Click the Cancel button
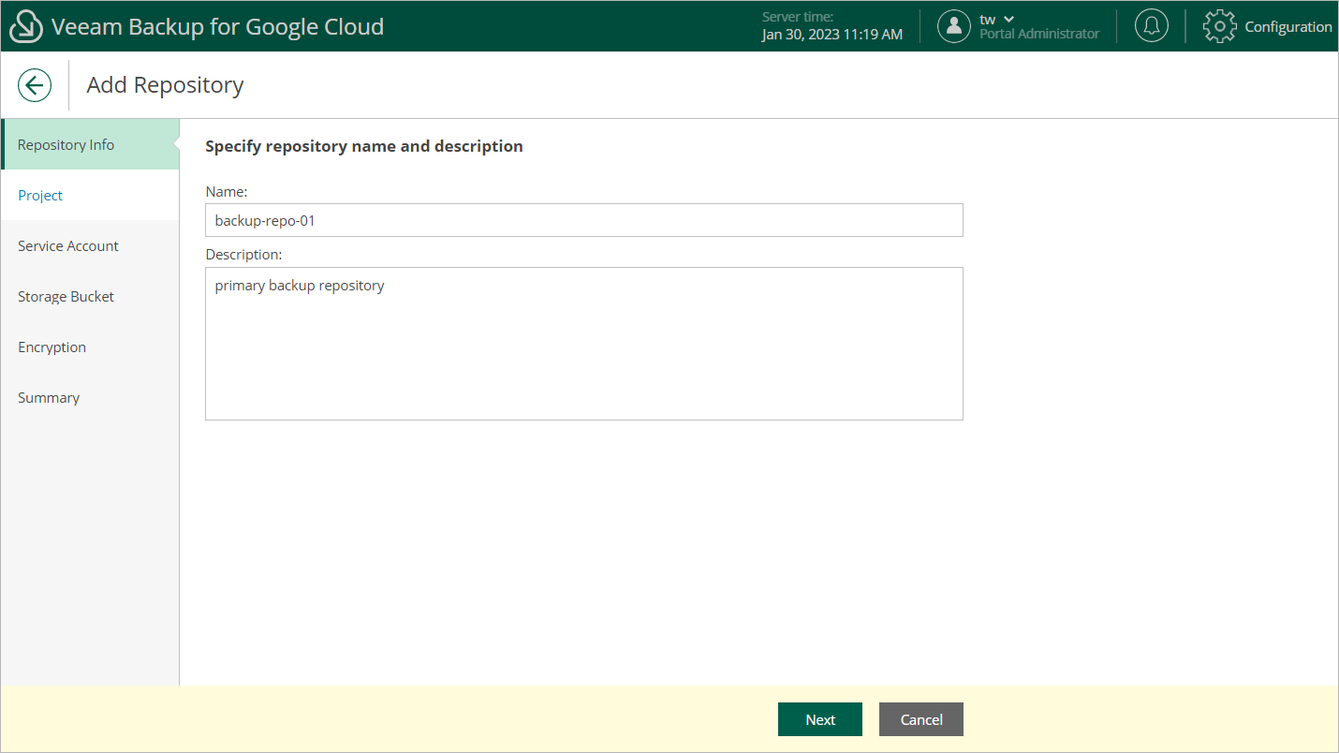This screenshot has height=753, width=1339. (921, 719)
